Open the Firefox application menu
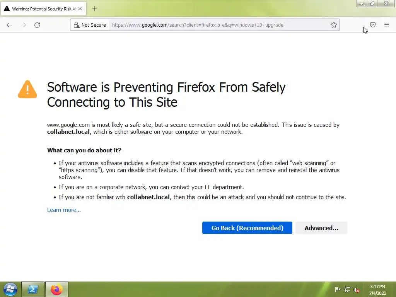 386,25
